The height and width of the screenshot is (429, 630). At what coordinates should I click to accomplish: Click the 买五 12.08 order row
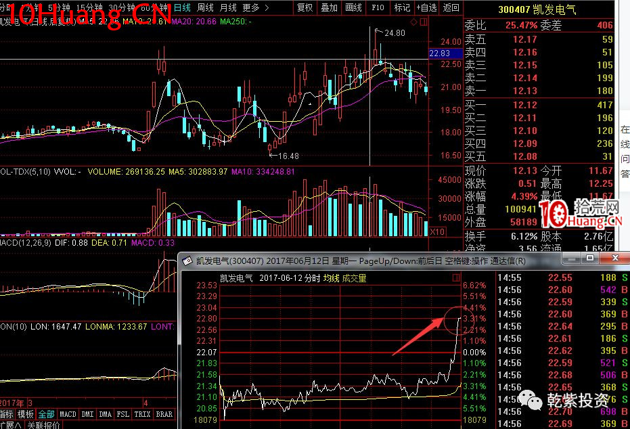[x=539, y=156]
